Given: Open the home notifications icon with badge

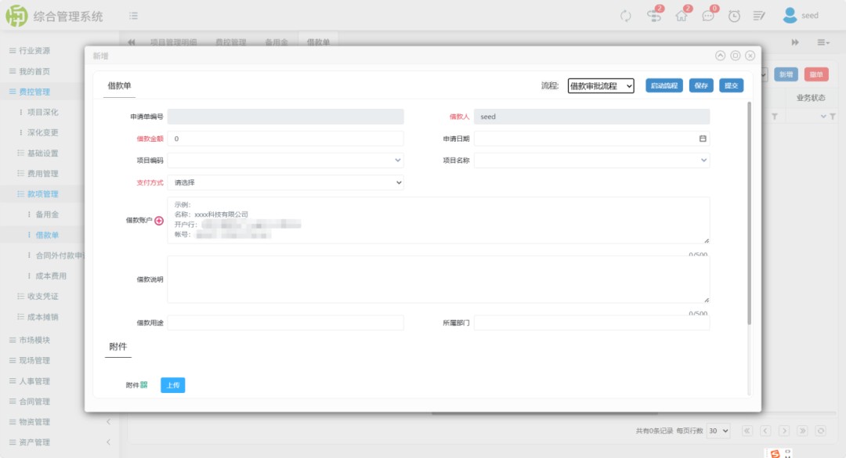Looking at the screenshot, I should pyautogui.click(x=681, y=16).
